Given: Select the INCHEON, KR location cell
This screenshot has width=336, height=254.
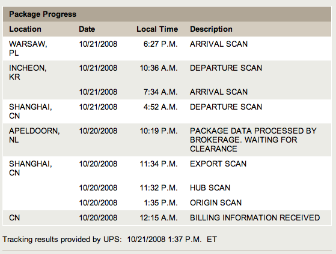Looking at the screenshot, I should pyautogui.click(x=28, y=72).
